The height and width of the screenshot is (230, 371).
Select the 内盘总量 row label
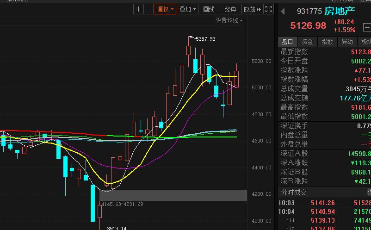(x=294, y=135)
